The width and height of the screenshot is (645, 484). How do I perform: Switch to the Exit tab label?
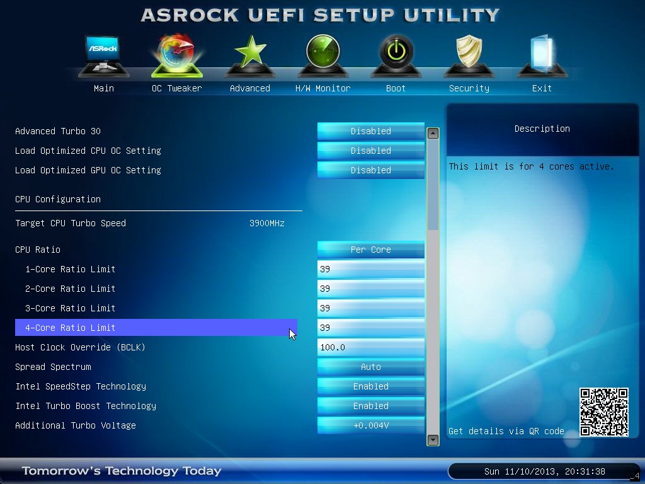[x=542, y=88]
